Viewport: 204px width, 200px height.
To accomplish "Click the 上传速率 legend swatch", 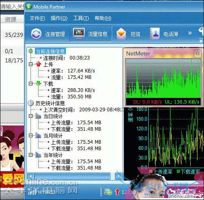I will [151, 172].
